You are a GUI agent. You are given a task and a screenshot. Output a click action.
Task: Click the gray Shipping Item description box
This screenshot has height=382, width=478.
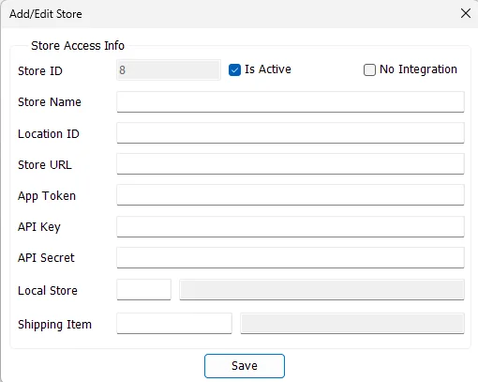click(352, 324)
